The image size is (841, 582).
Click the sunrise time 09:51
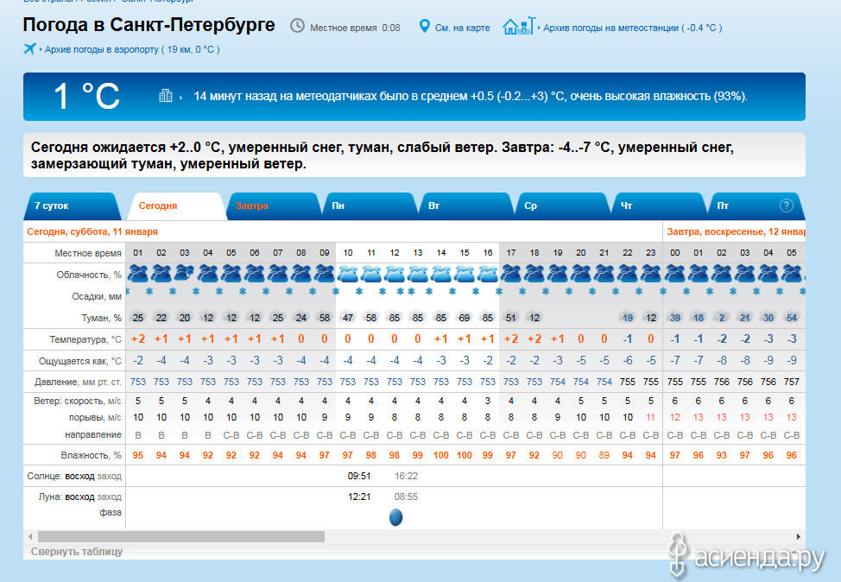click(x=359, y=476)
